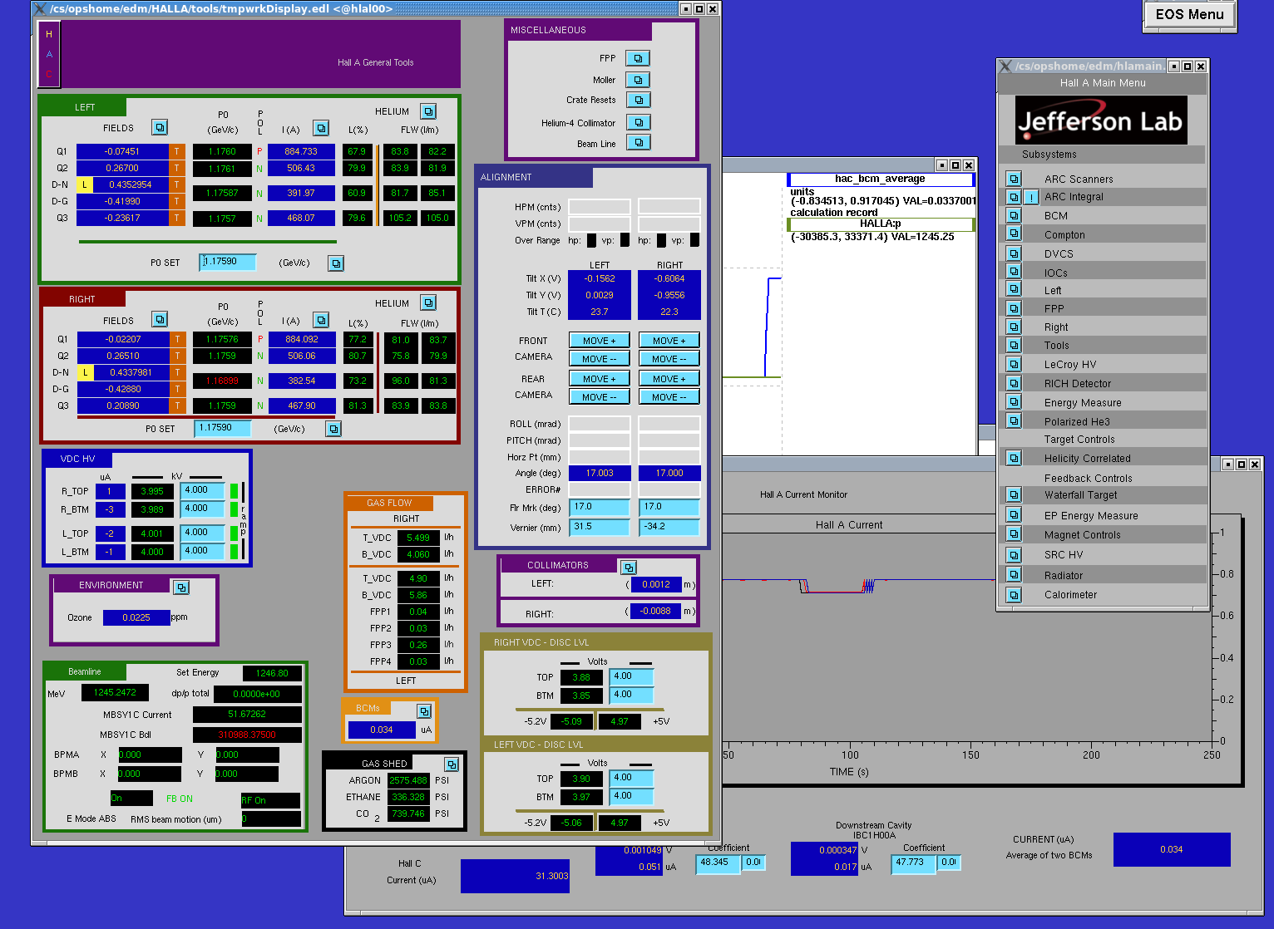
Task: Toggle the T button for RIGHT Q1 field
Action: (178, 339)
